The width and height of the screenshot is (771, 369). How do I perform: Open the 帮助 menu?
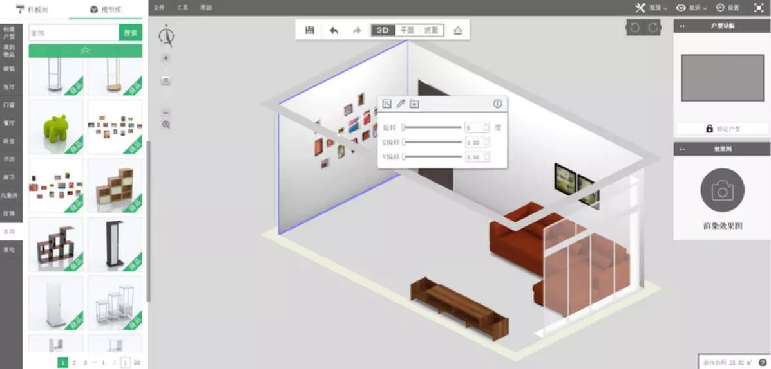206,8
